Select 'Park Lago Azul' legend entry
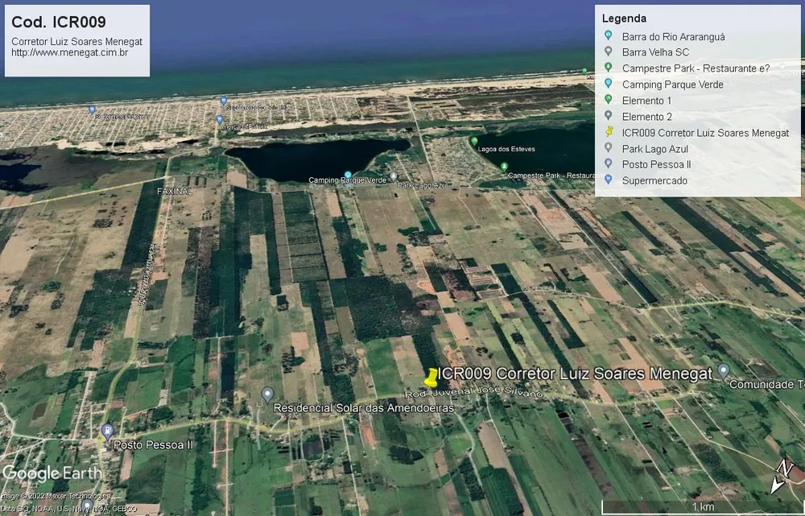This screenshot has height=516, width=805. [x=655, y=149]
